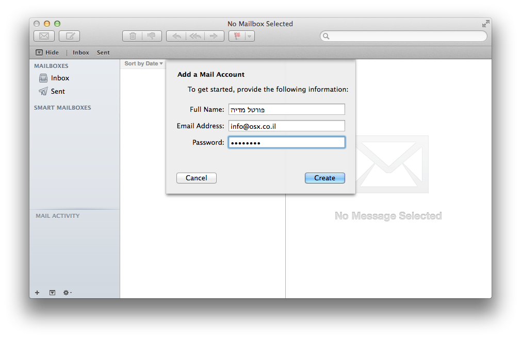Toggle Mail Activity pane icon at bottom
The image size is (521, 339).
[x=52, y=293]
